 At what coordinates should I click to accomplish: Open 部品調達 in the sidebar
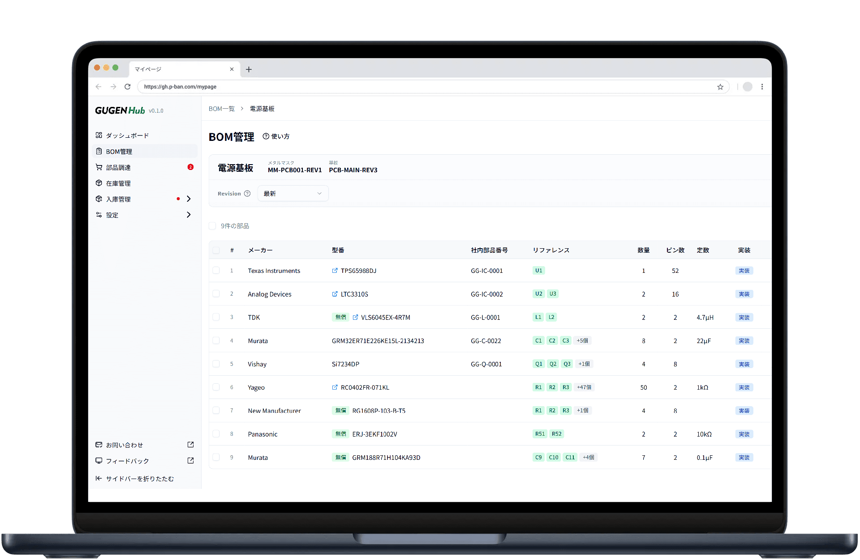145,167
